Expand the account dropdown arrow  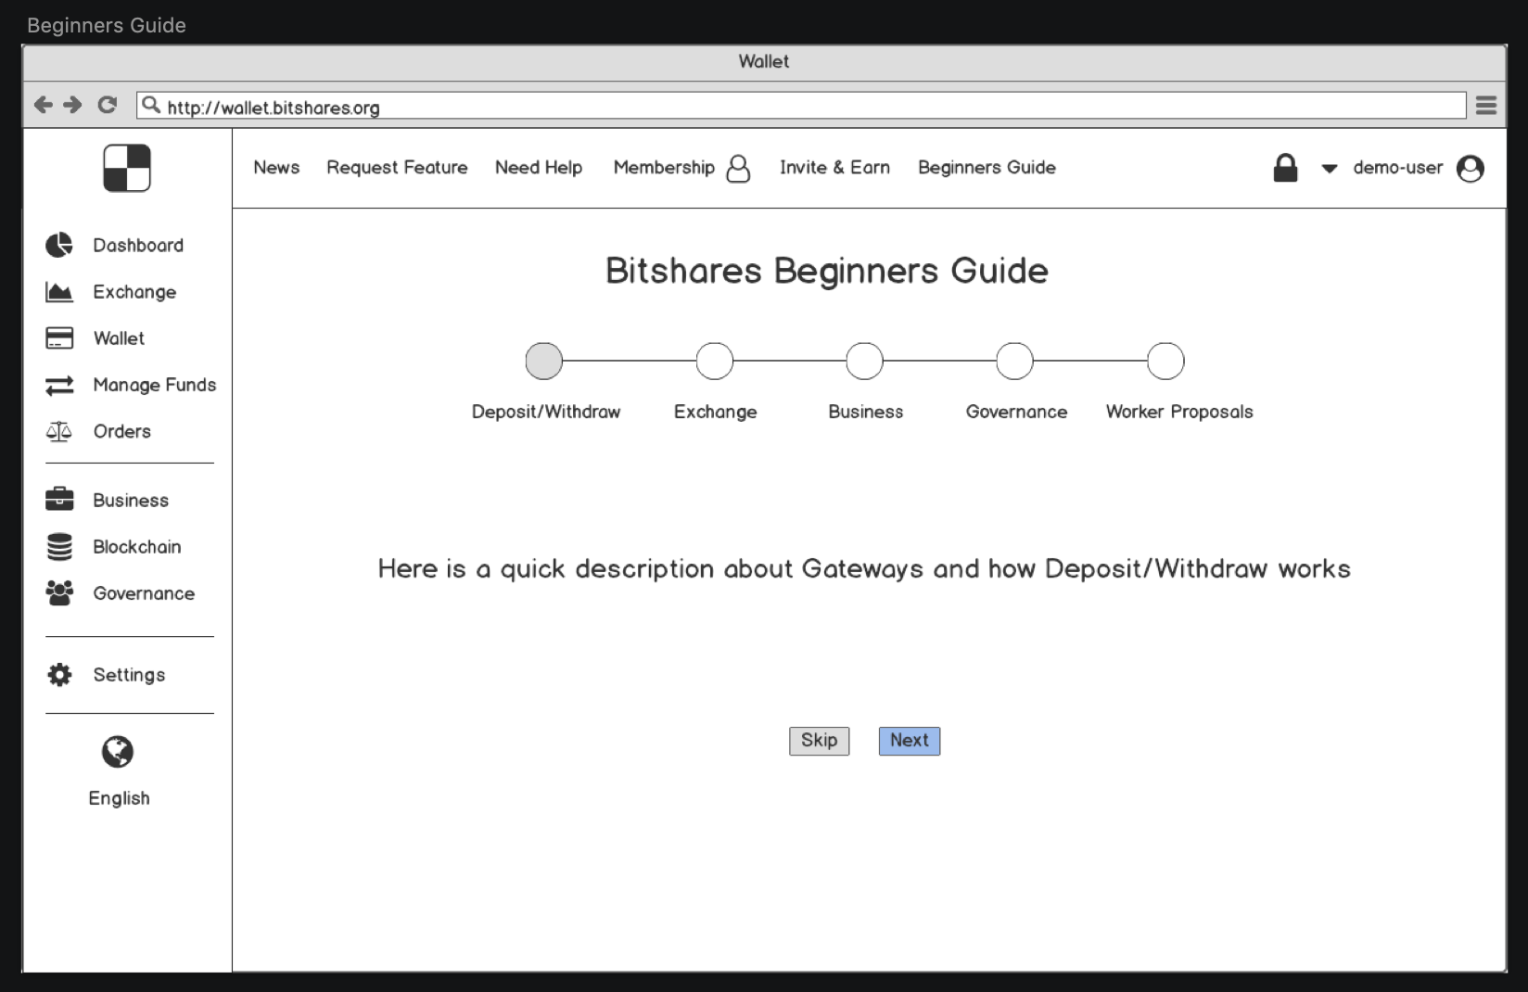pyautogui.click(x=1329, y=169)
